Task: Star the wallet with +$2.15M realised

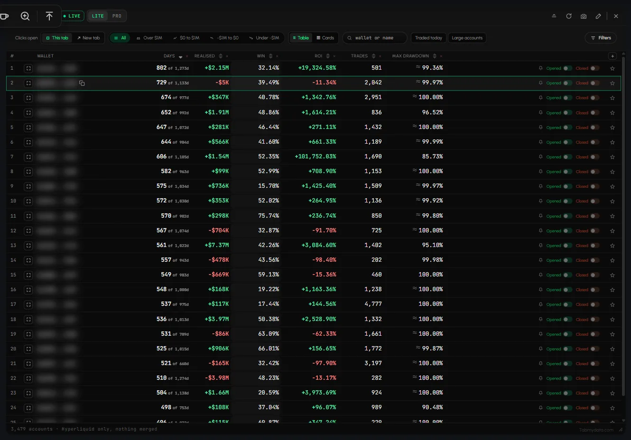Action: coord(612,68)
